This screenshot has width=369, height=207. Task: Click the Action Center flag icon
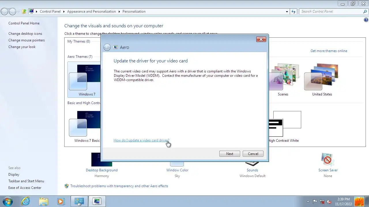pos(315,202)
